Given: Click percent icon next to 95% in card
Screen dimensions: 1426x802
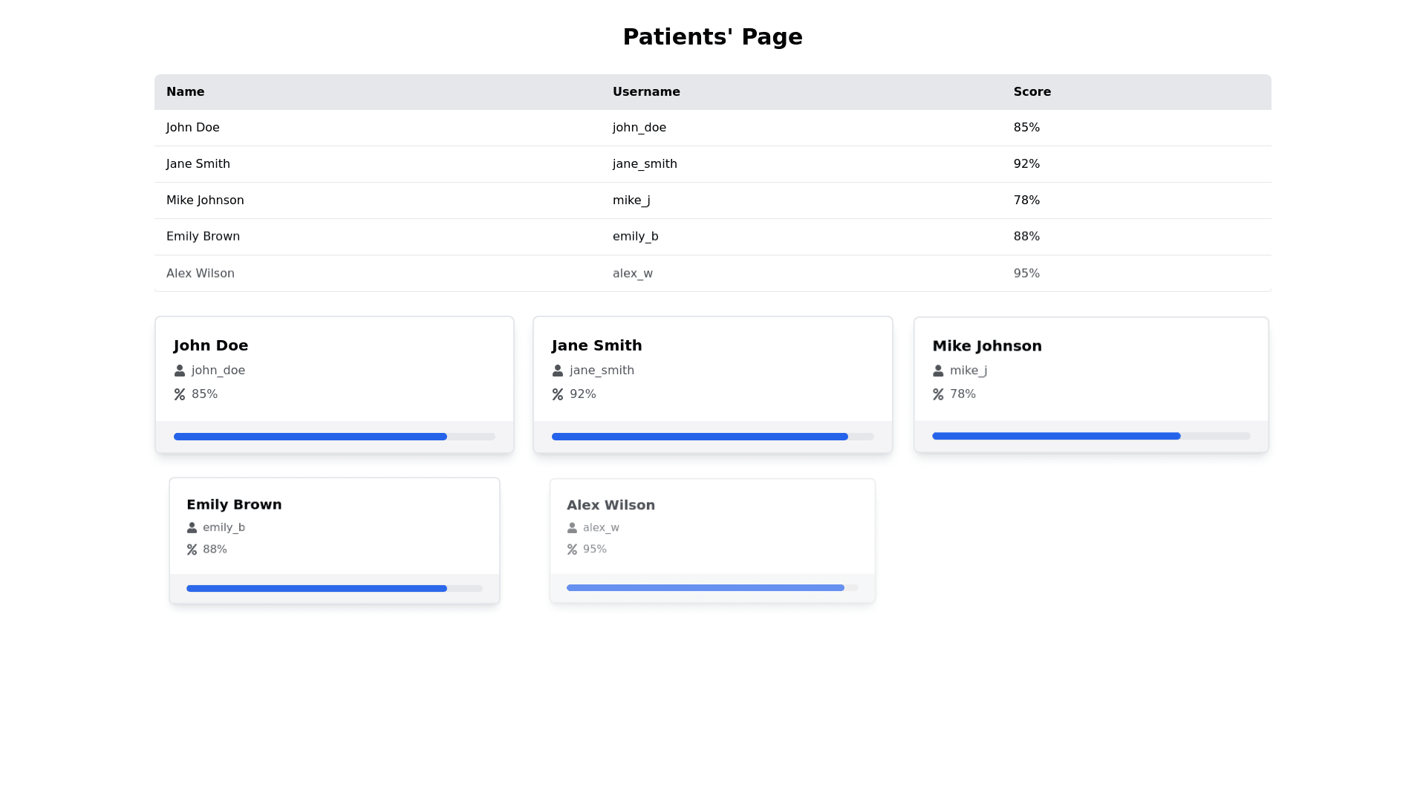Looking at the screenshot, I should coord(572,550).
